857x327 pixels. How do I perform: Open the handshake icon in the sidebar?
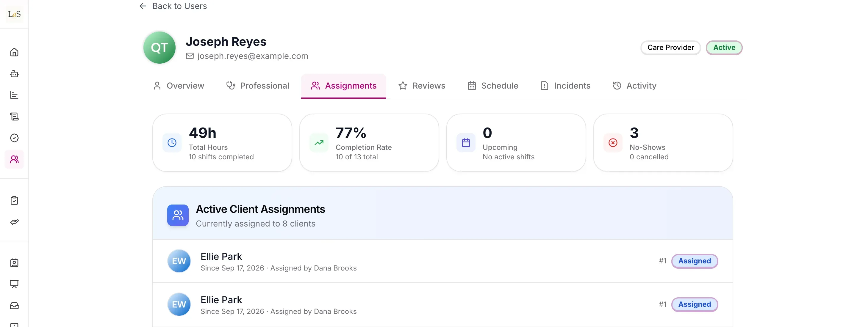(14, 222)
